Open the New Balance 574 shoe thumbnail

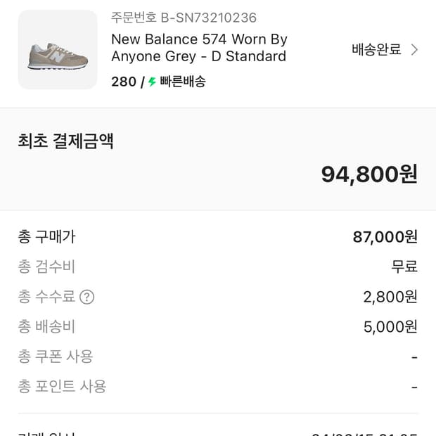click(58, 50)
